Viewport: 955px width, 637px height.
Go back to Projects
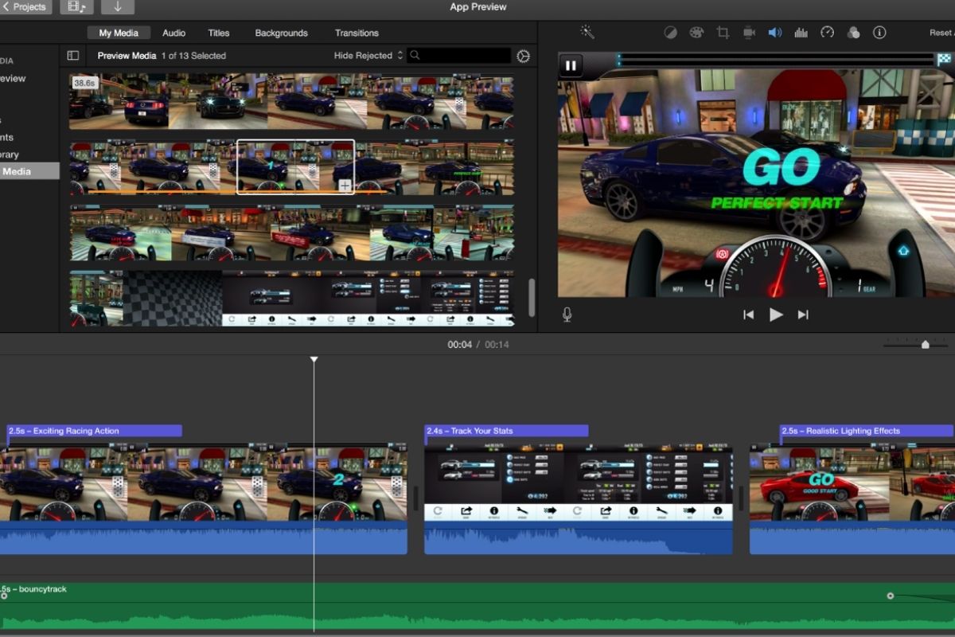(25, 7)
